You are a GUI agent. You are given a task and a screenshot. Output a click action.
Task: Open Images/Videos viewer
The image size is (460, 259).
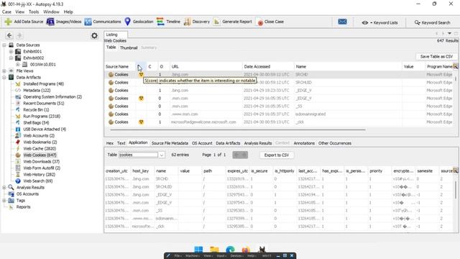coord(64,22)
